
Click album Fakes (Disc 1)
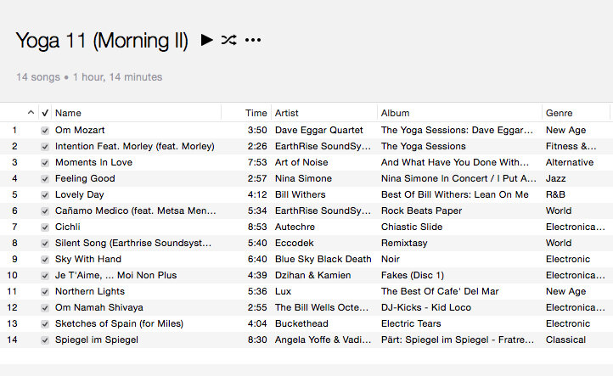pyautogui.click(x=413, y=275)
